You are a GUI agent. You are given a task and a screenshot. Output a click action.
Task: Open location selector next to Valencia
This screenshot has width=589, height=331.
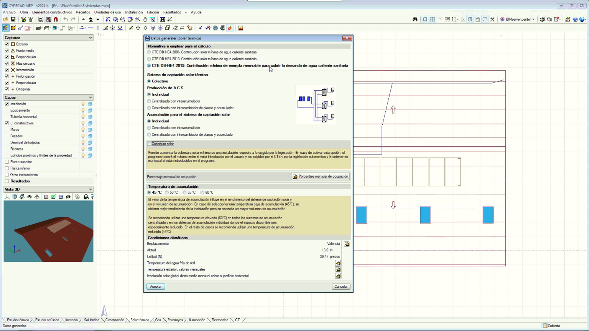pos(347,244)
